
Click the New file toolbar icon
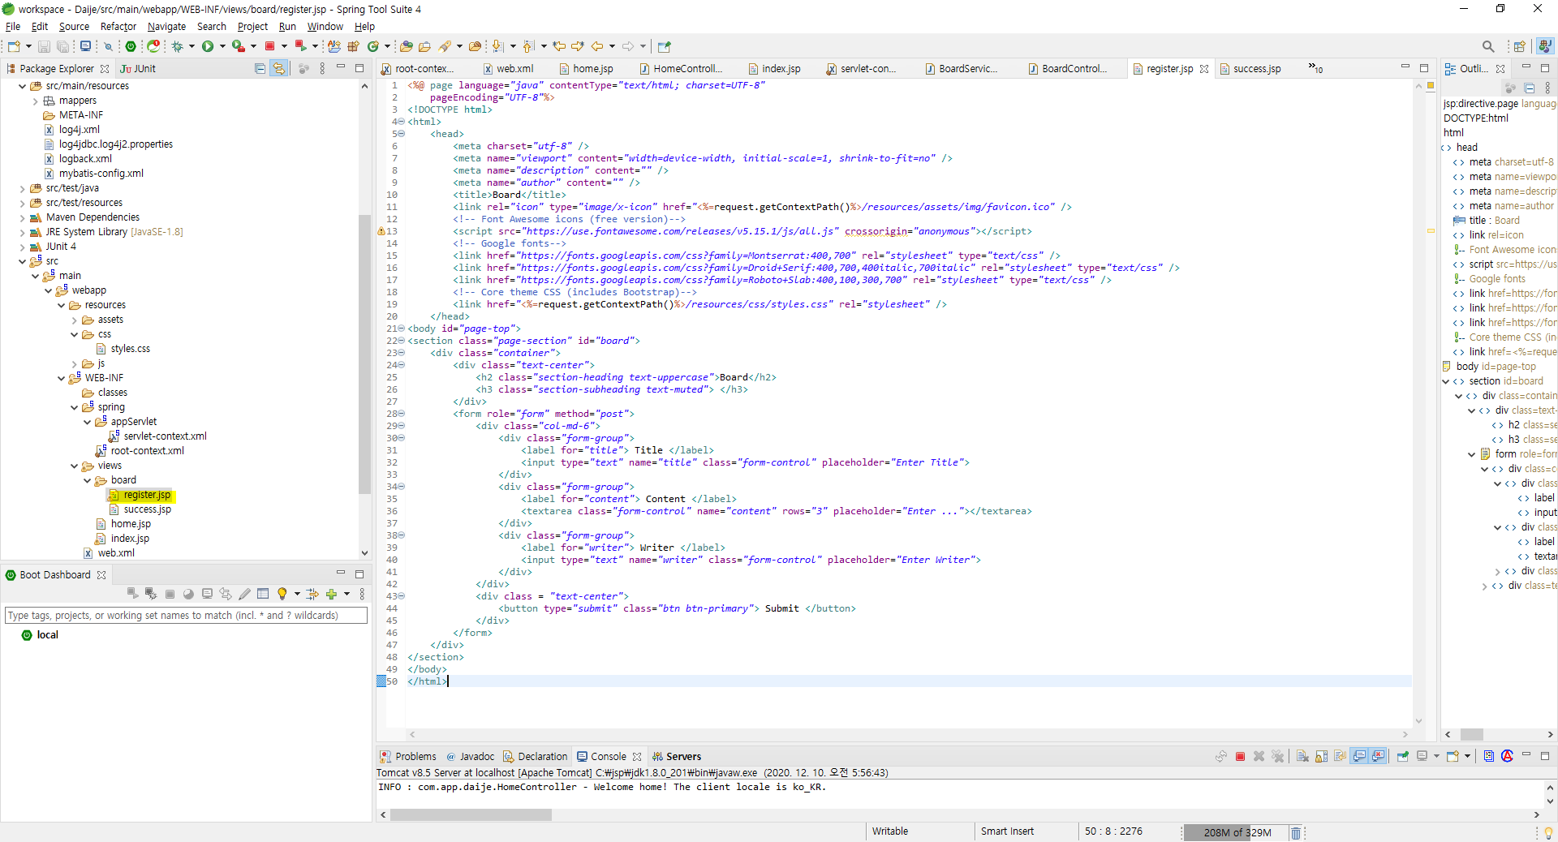pyautogui.click(x=15, y=46)
